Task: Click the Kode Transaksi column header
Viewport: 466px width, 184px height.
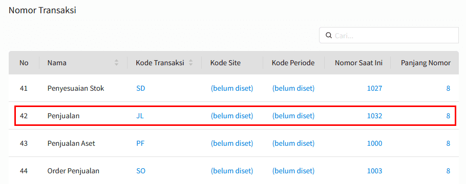Action: coord(160,63)
